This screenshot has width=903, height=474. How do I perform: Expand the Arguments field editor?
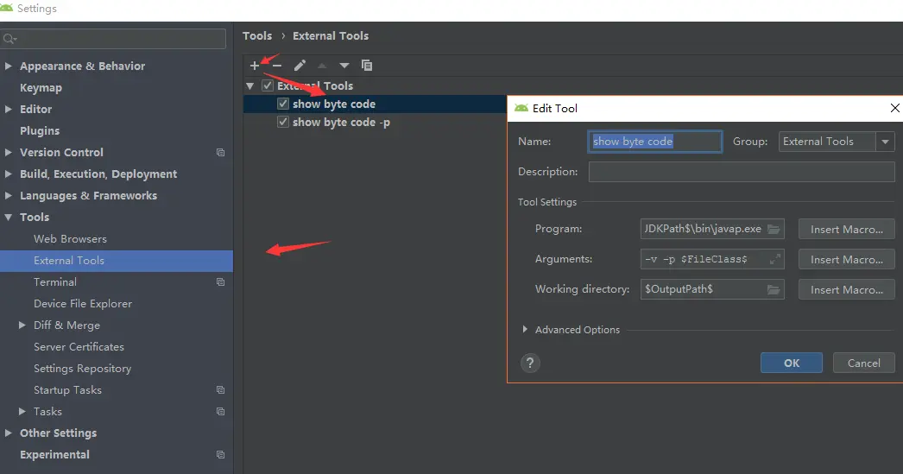pyautogui.click(x=775, y=259)
